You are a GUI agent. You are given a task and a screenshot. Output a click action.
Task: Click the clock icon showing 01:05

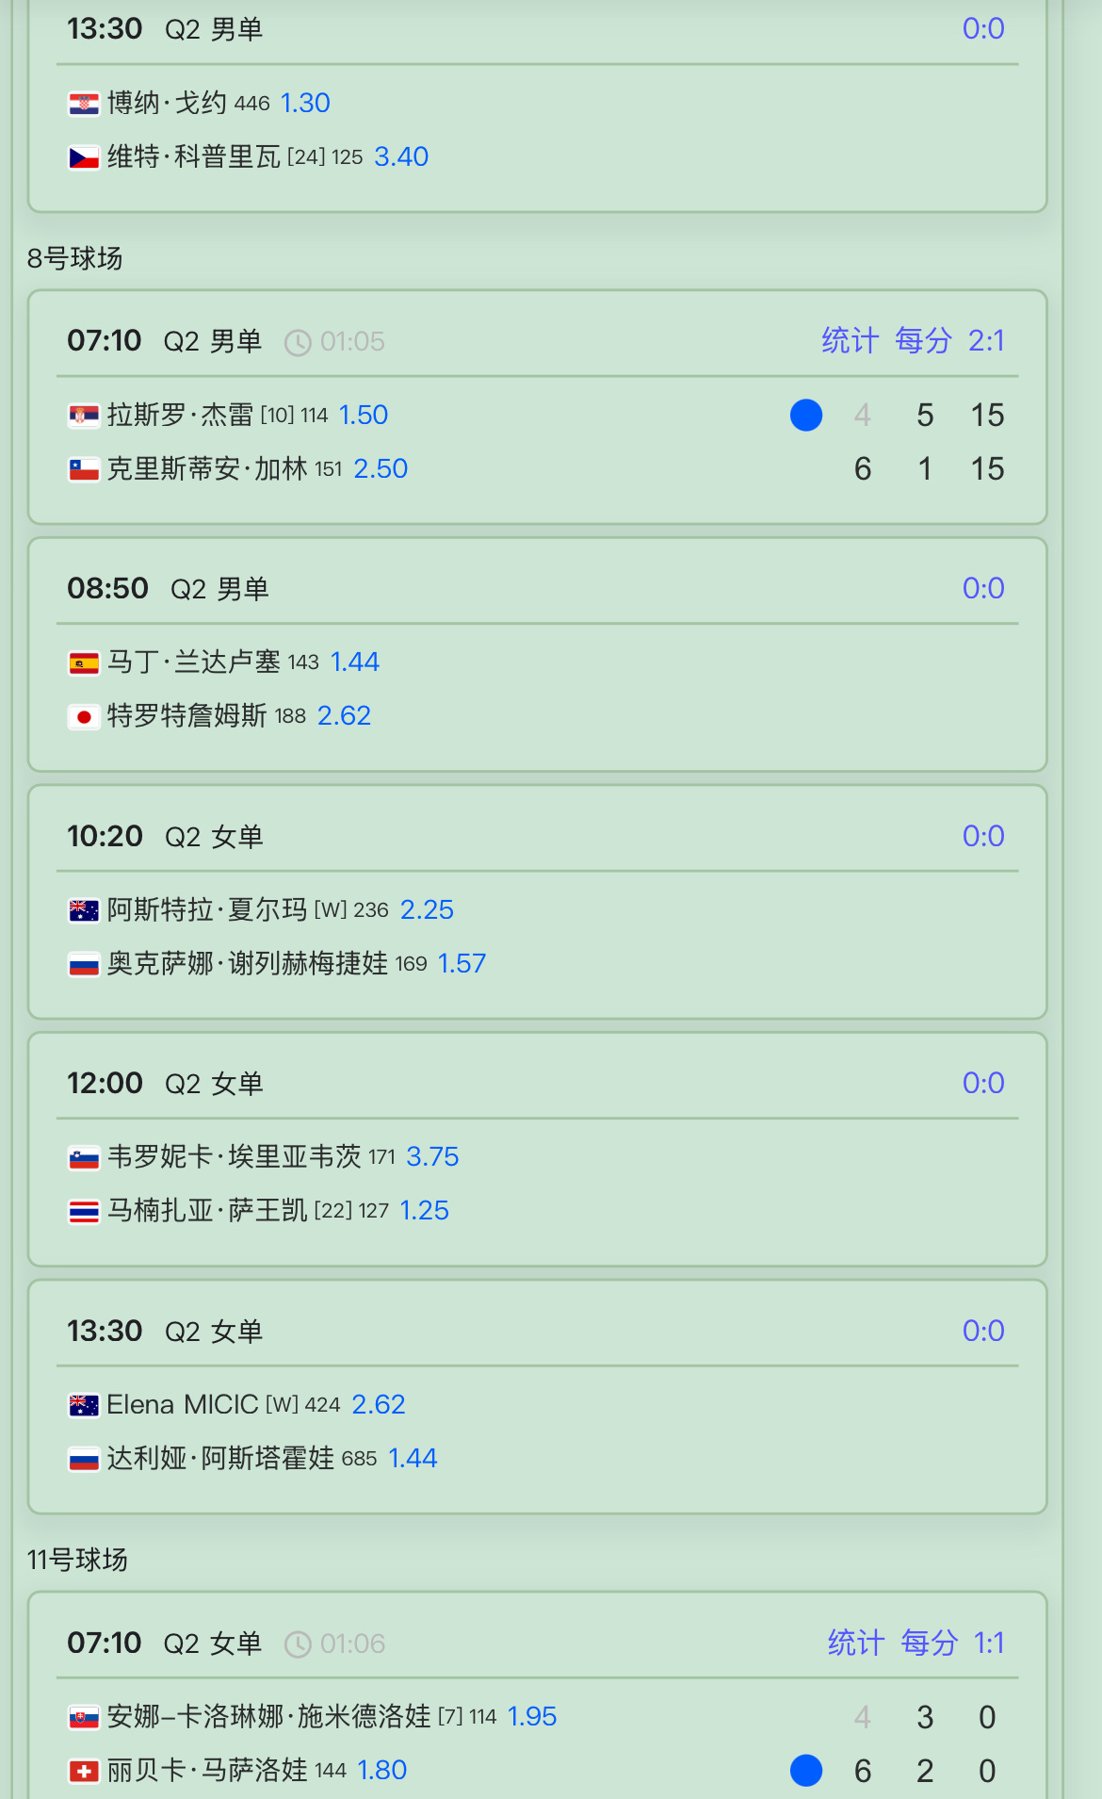point(298,343)
